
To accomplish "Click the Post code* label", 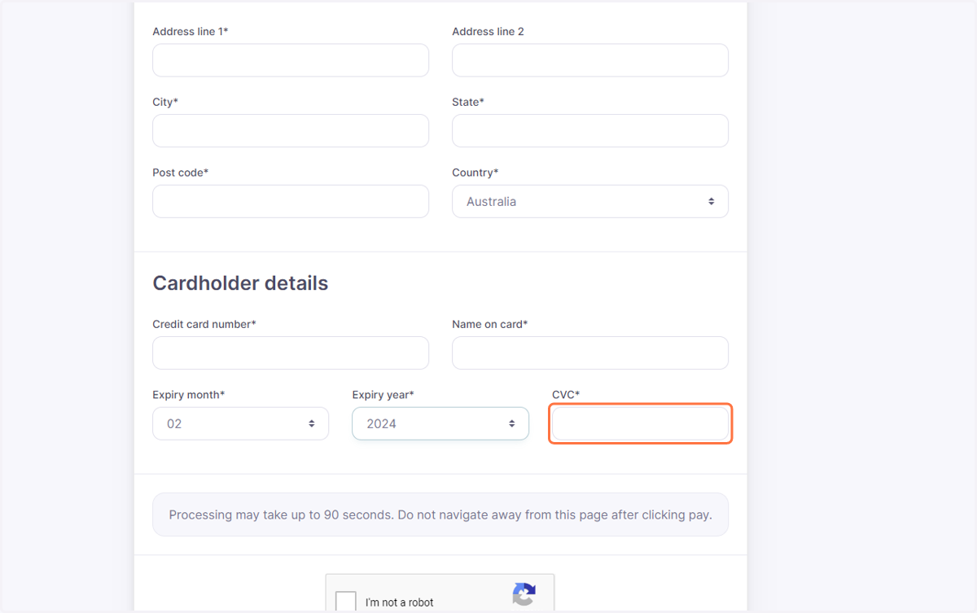I will coord(181,173).
